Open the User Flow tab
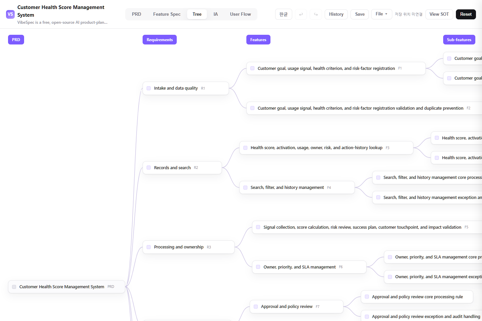This screenshot has height=321, width=482. [240, 14]
